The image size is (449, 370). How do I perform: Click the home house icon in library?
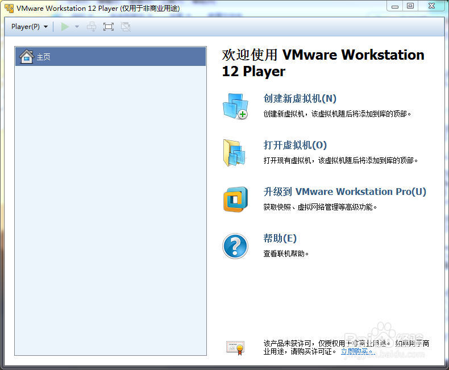27,56
